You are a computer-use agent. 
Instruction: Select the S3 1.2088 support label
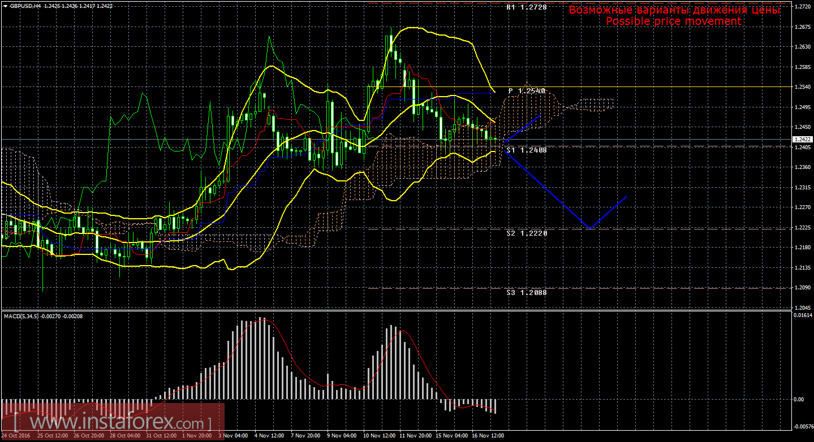point(526,293)
